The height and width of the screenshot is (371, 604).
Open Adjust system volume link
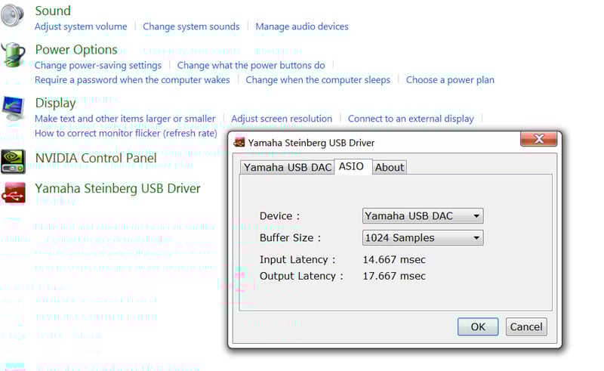pos(81,26)
